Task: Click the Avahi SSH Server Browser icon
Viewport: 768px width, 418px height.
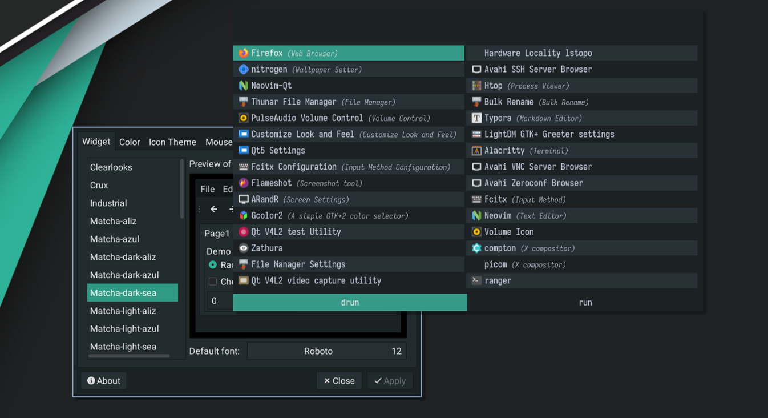Action: pos(476,69)
